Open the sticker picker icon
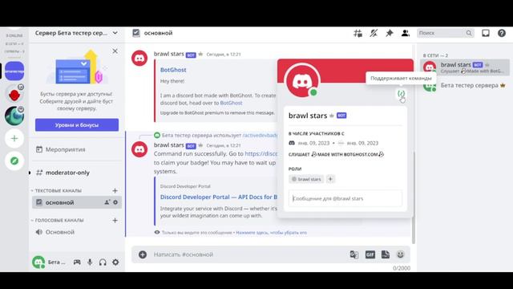Screen dimensions: 513x289 point(386,254)
